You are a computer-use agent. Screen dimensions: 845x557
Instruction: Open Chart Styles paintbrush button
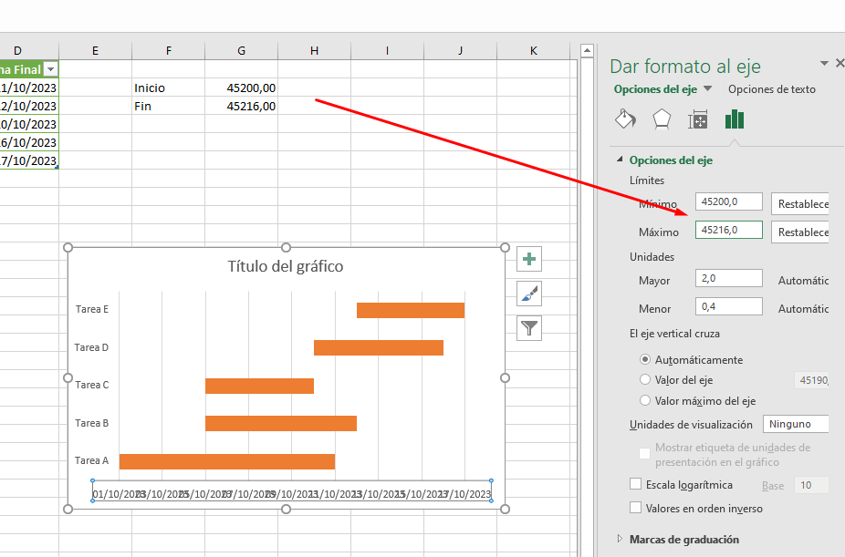tap(529, 294)
